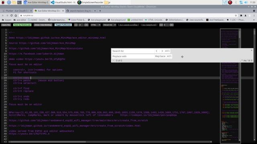
Task: Open the Raspberry Pi main menu
Action: point(3,2)
